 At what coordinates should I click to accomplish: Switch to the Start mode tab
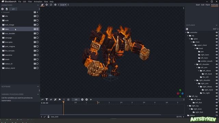coord(198,5)
